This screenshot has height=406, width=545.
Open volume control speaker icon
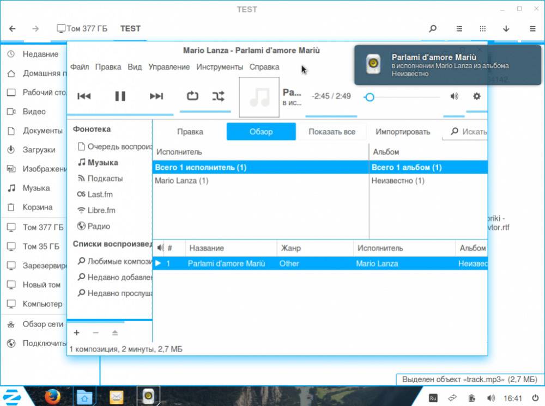[x=454, y=96]
